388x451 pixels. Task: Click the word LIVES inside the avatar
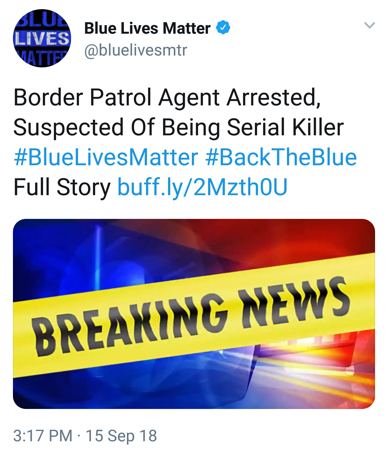click(42, 38)
